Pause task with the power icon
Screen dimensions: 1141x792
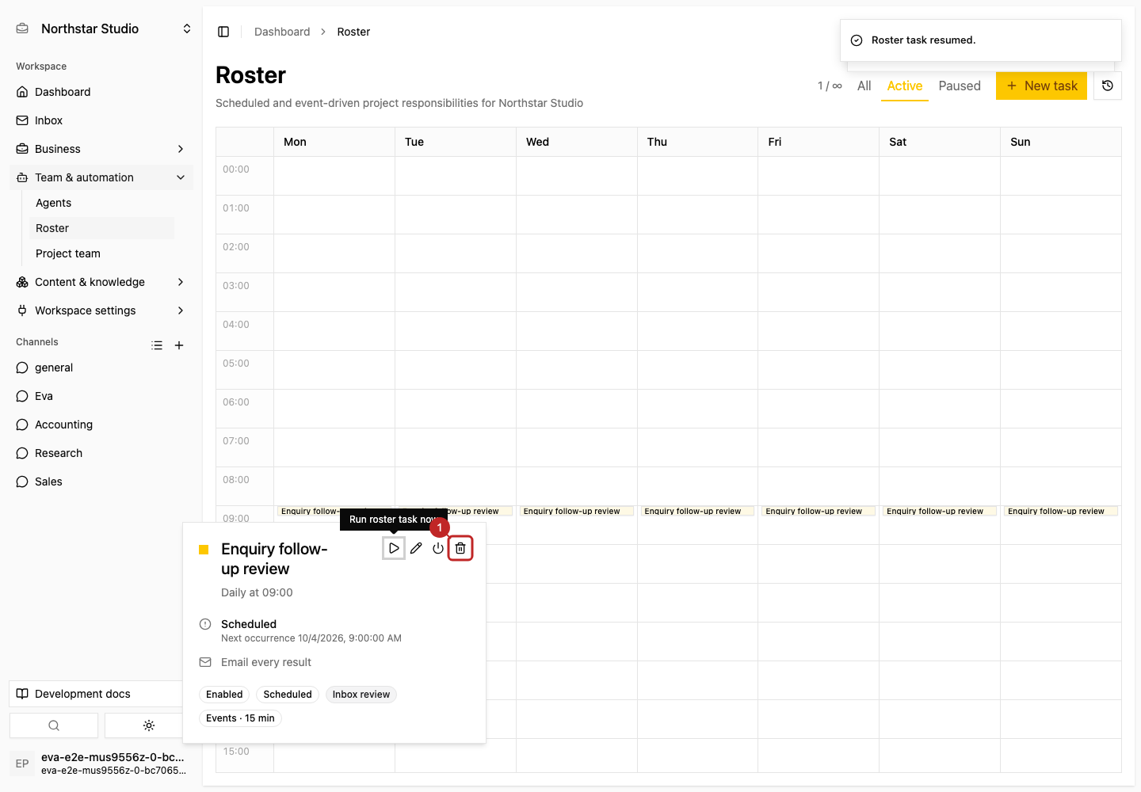[x=438, y=548]
